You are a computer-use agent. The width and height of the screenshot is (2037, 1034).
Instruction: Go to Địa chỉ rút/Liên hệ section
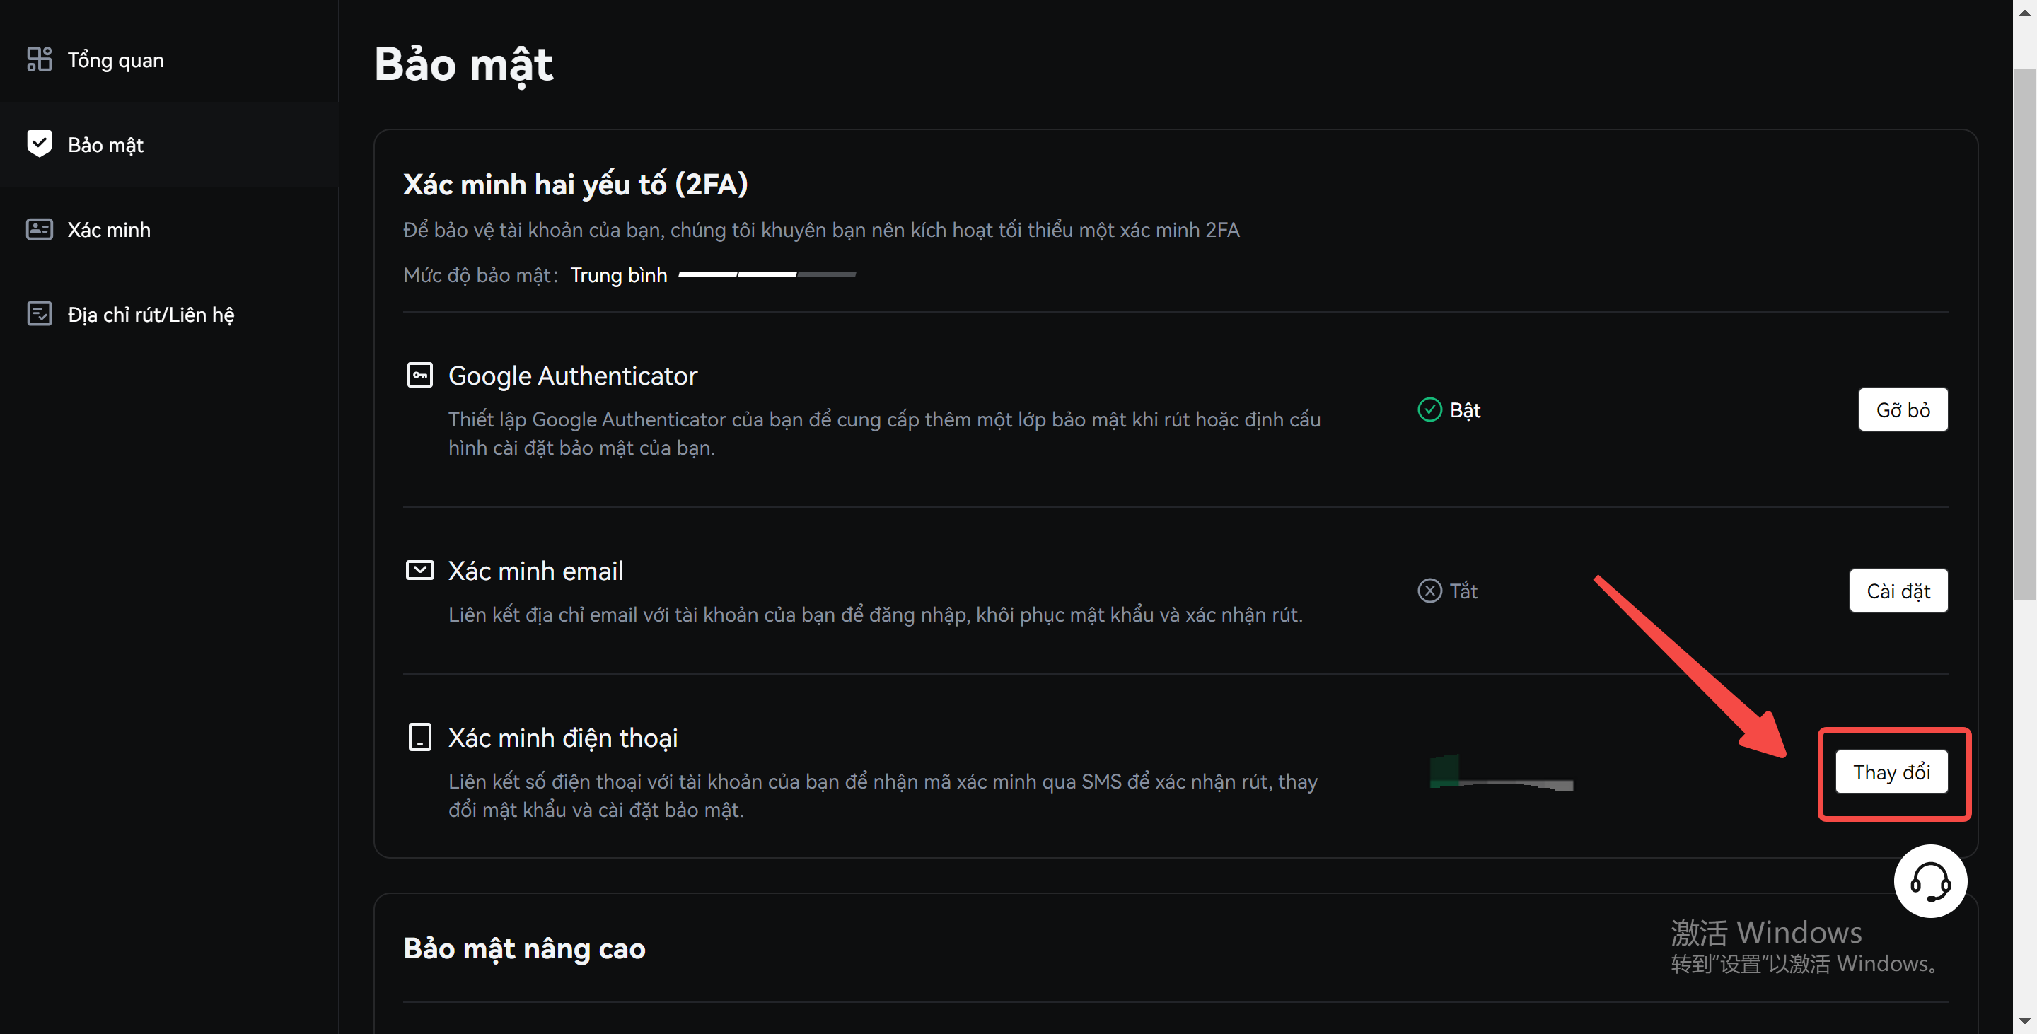coord(150,315)
